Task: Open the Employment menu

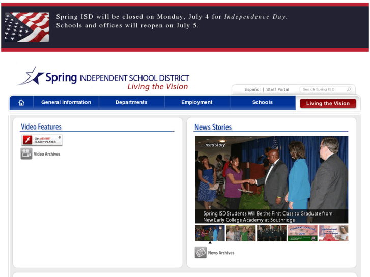Action: tap(197, 102)
